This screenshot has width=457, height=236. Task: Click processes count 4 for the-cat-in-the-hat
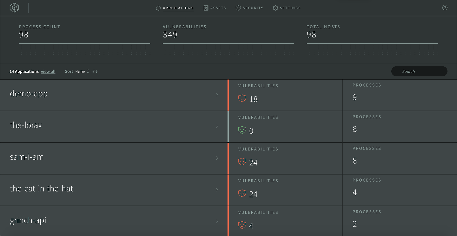pyautogui.click(x=354, y=192)
